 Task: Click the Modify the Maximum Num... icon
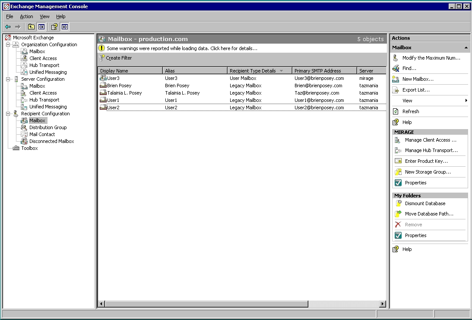(x=396, y=58)
